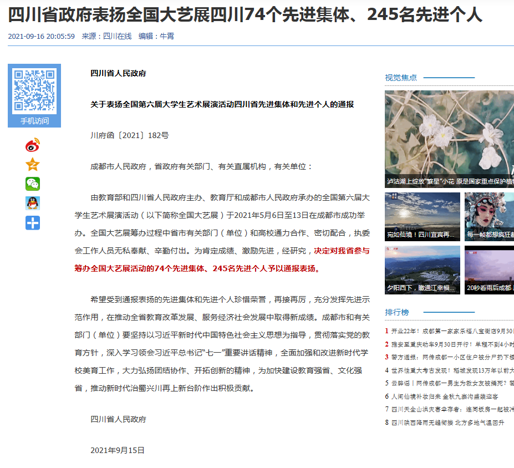Open more sharing options plus icon
The image size is (514, 468).
pyautogui.click(x=33, y=223)
